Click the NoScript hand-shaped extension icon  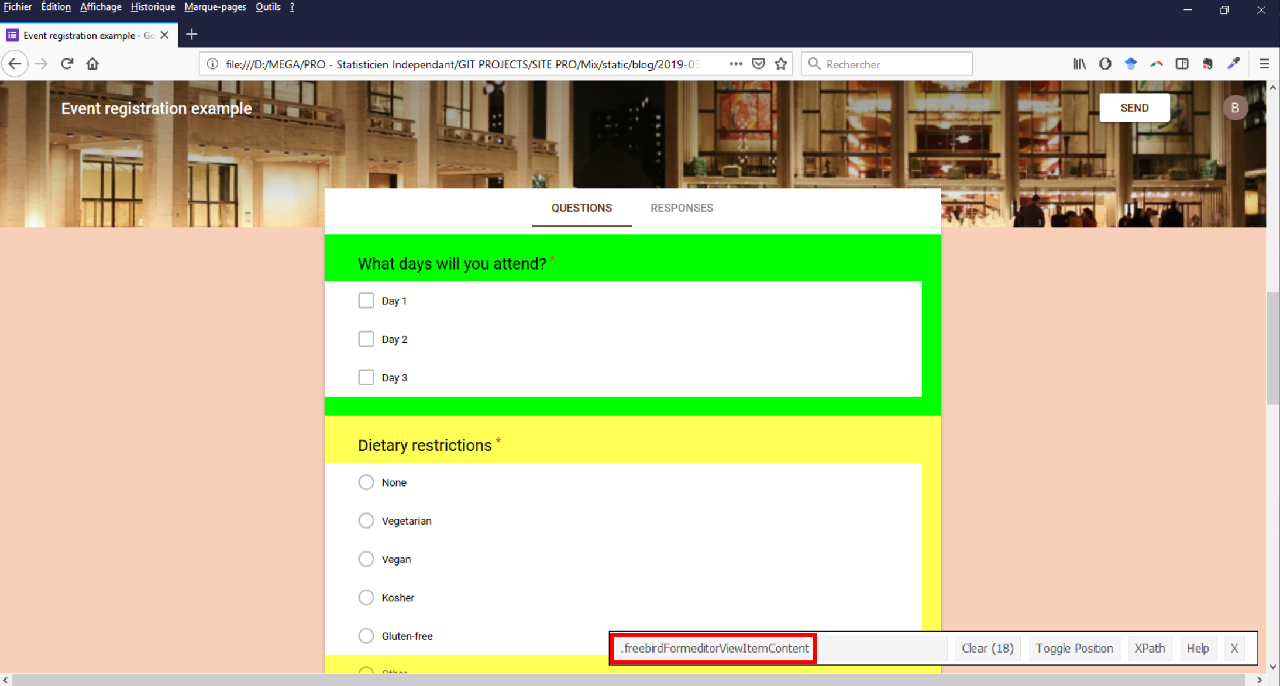[1105, 64]
